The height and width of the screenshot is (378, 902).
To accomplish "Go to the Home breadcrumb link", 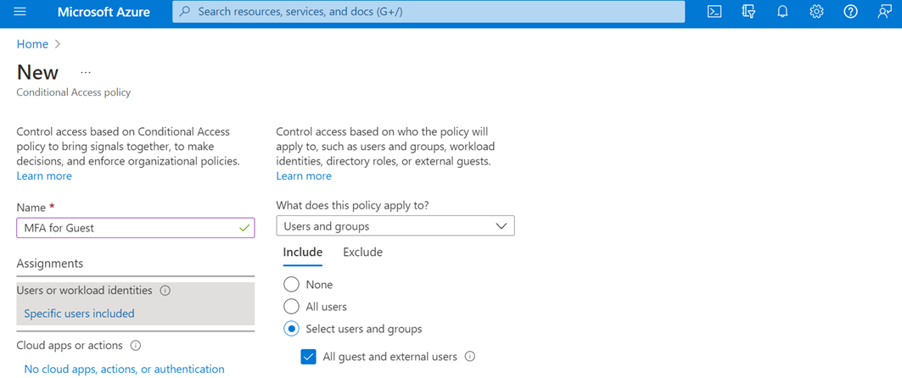I will pos(32,44).
